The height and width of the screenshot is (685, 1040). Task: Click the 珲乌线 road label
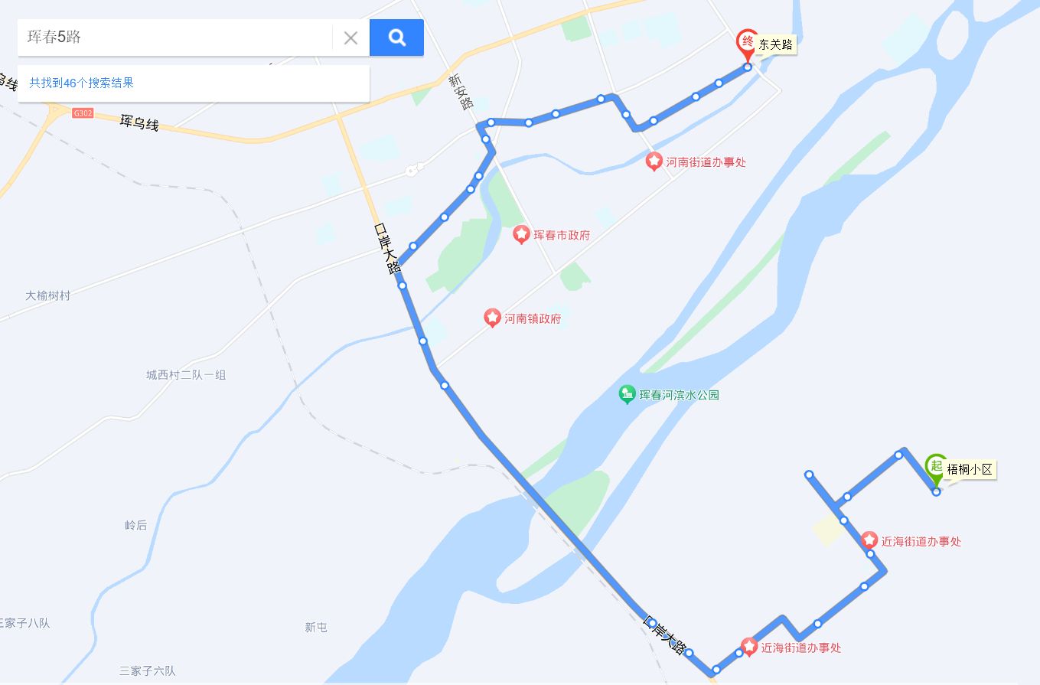pyautogui.click(x=139, y=122)
